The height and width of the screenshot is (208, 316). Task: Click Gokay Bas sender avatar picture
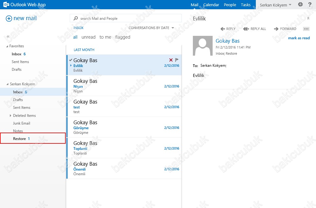[x=202, y=46]
